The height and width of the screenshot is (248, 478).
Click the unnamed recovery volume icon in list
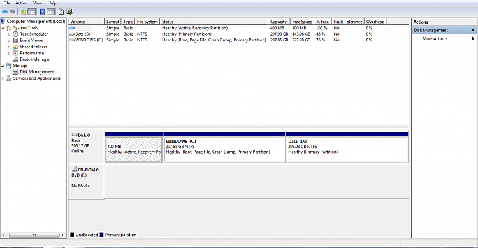72,28
